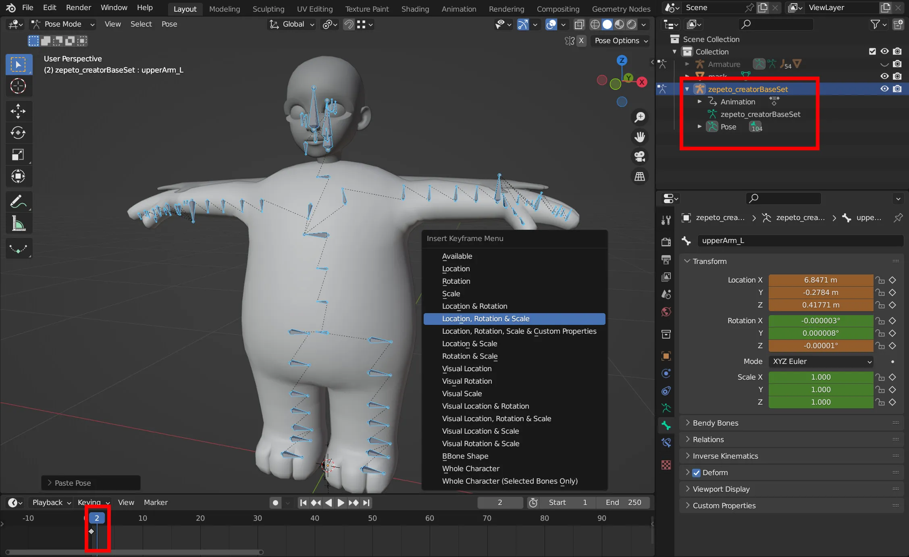The image size is (909, 557).
Task: Open the Tool properties tab
Action: [666, 220]
